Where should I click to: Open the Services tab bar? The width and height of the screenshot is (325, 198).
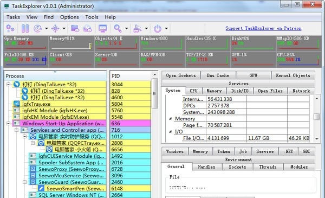238,84
